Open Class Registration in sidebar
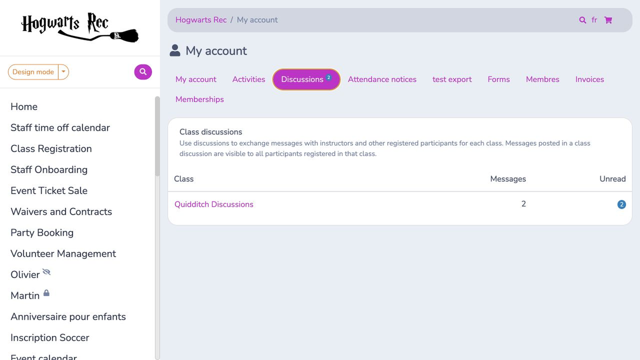The image size is (640, 360). (x=51, y=148)
